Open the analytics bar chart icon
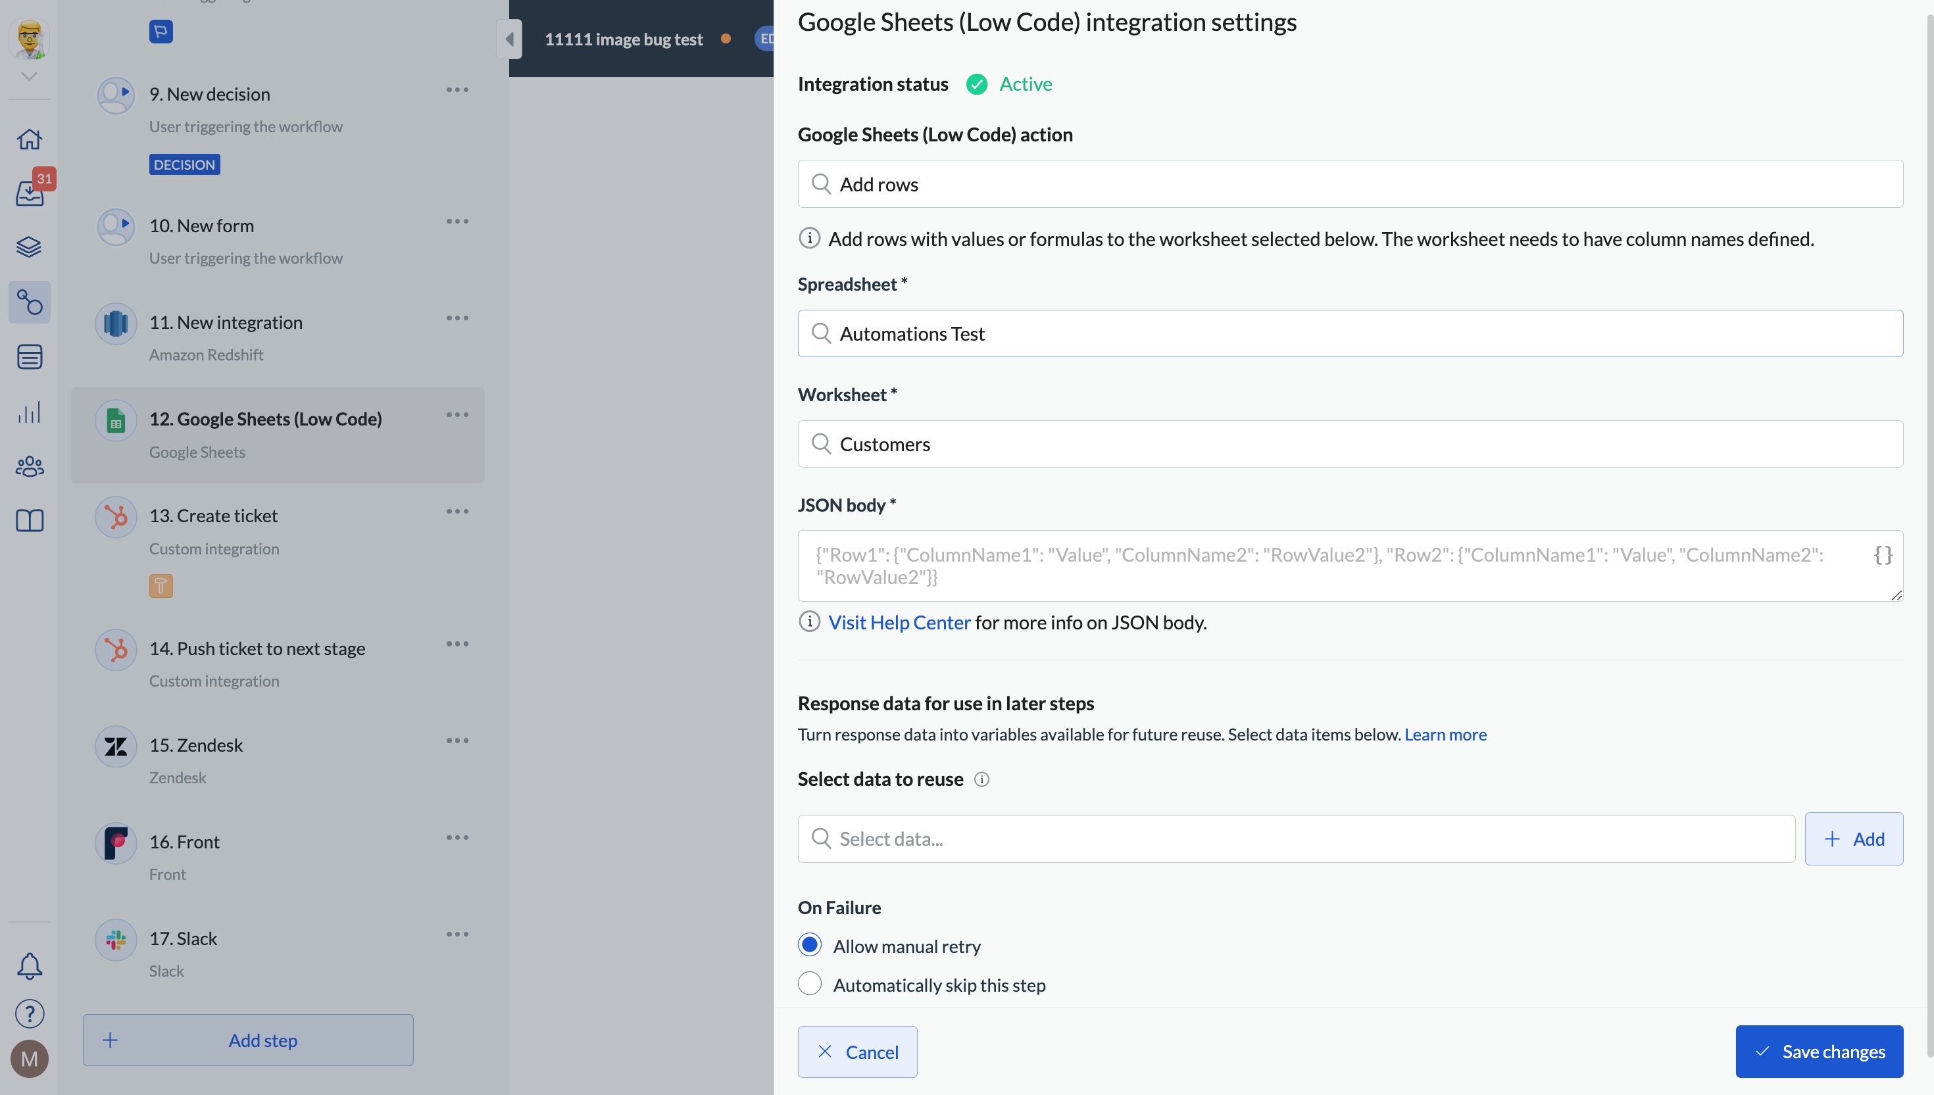The height and width of the screenshot is (1095, 1934). 30,412
